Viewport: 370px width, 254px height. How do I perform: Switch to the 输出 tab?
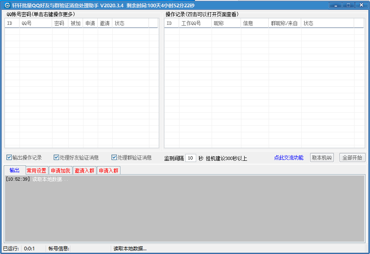[15, 170]
